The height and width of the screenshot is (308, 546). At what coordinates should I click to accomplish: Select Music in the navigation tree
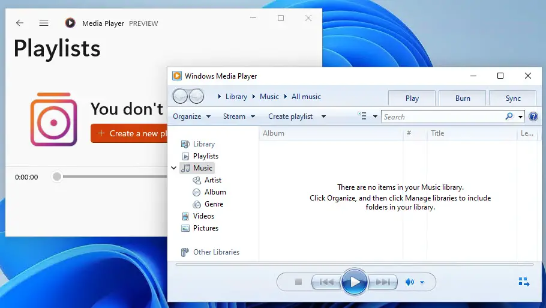click(202, 168)
